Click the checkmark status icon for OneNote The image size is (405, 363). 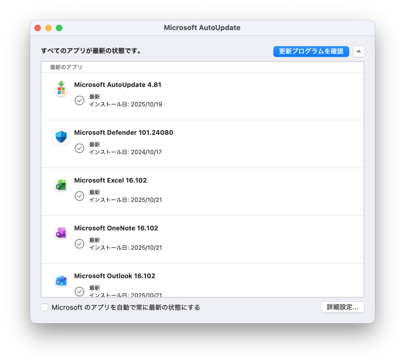(79, 244)
